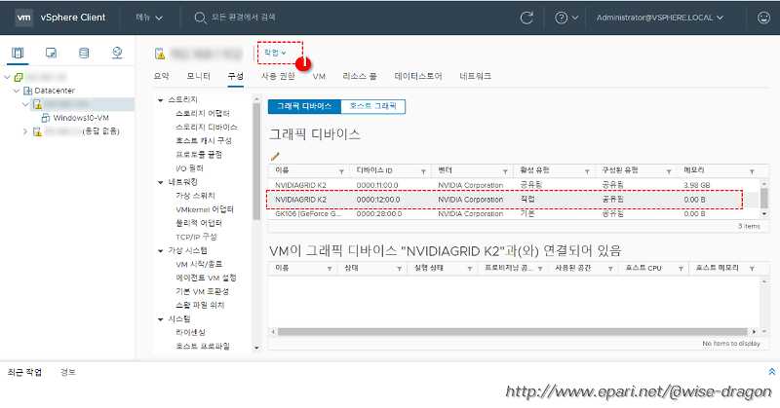Open the VM tab

[319, 76]
